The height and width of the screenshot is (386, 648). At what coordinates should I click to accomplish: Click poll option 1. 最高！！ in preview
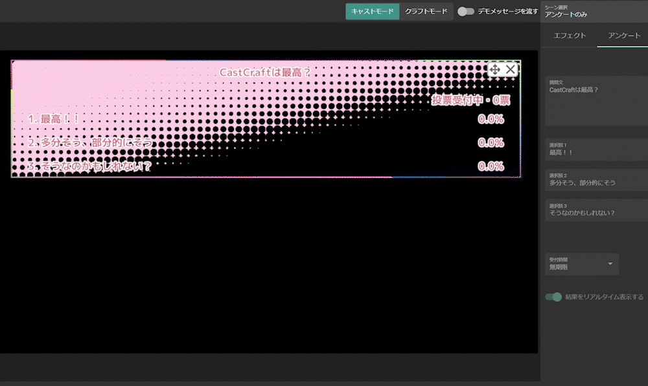54,119
